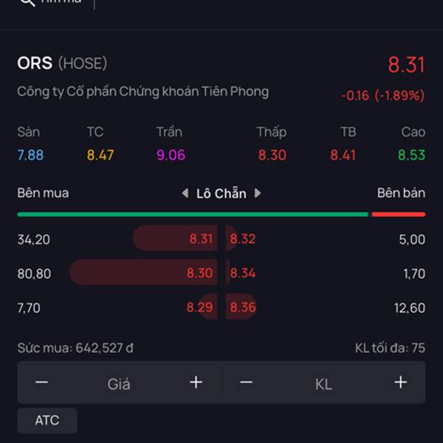
Task: Tap the Giá price input field
Action: (119, 384)
